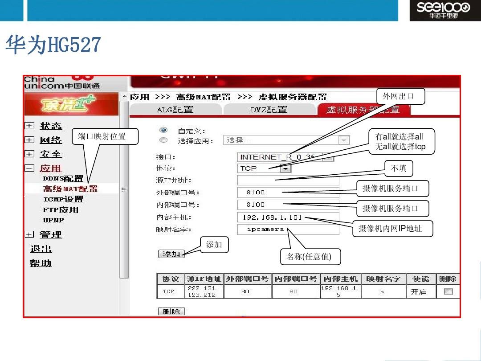
Task: Open the 安全 menu link
Action: coord(51,154)
